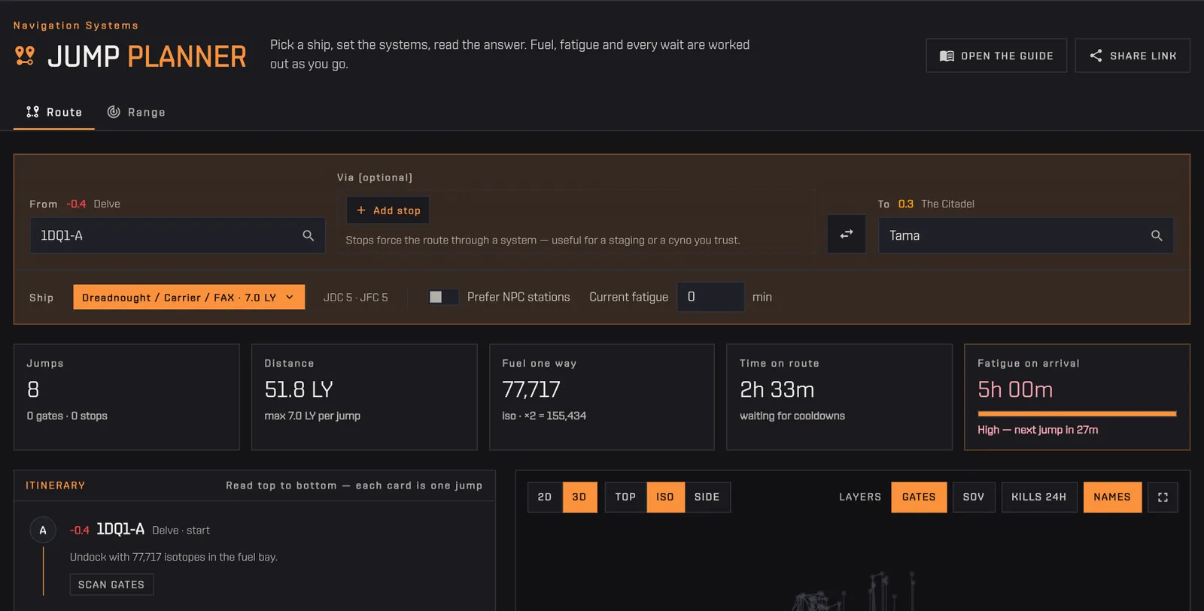The width and height of the screenshot is (1204, 611).
Task: Open the Guide
Action: pos(996,56)
